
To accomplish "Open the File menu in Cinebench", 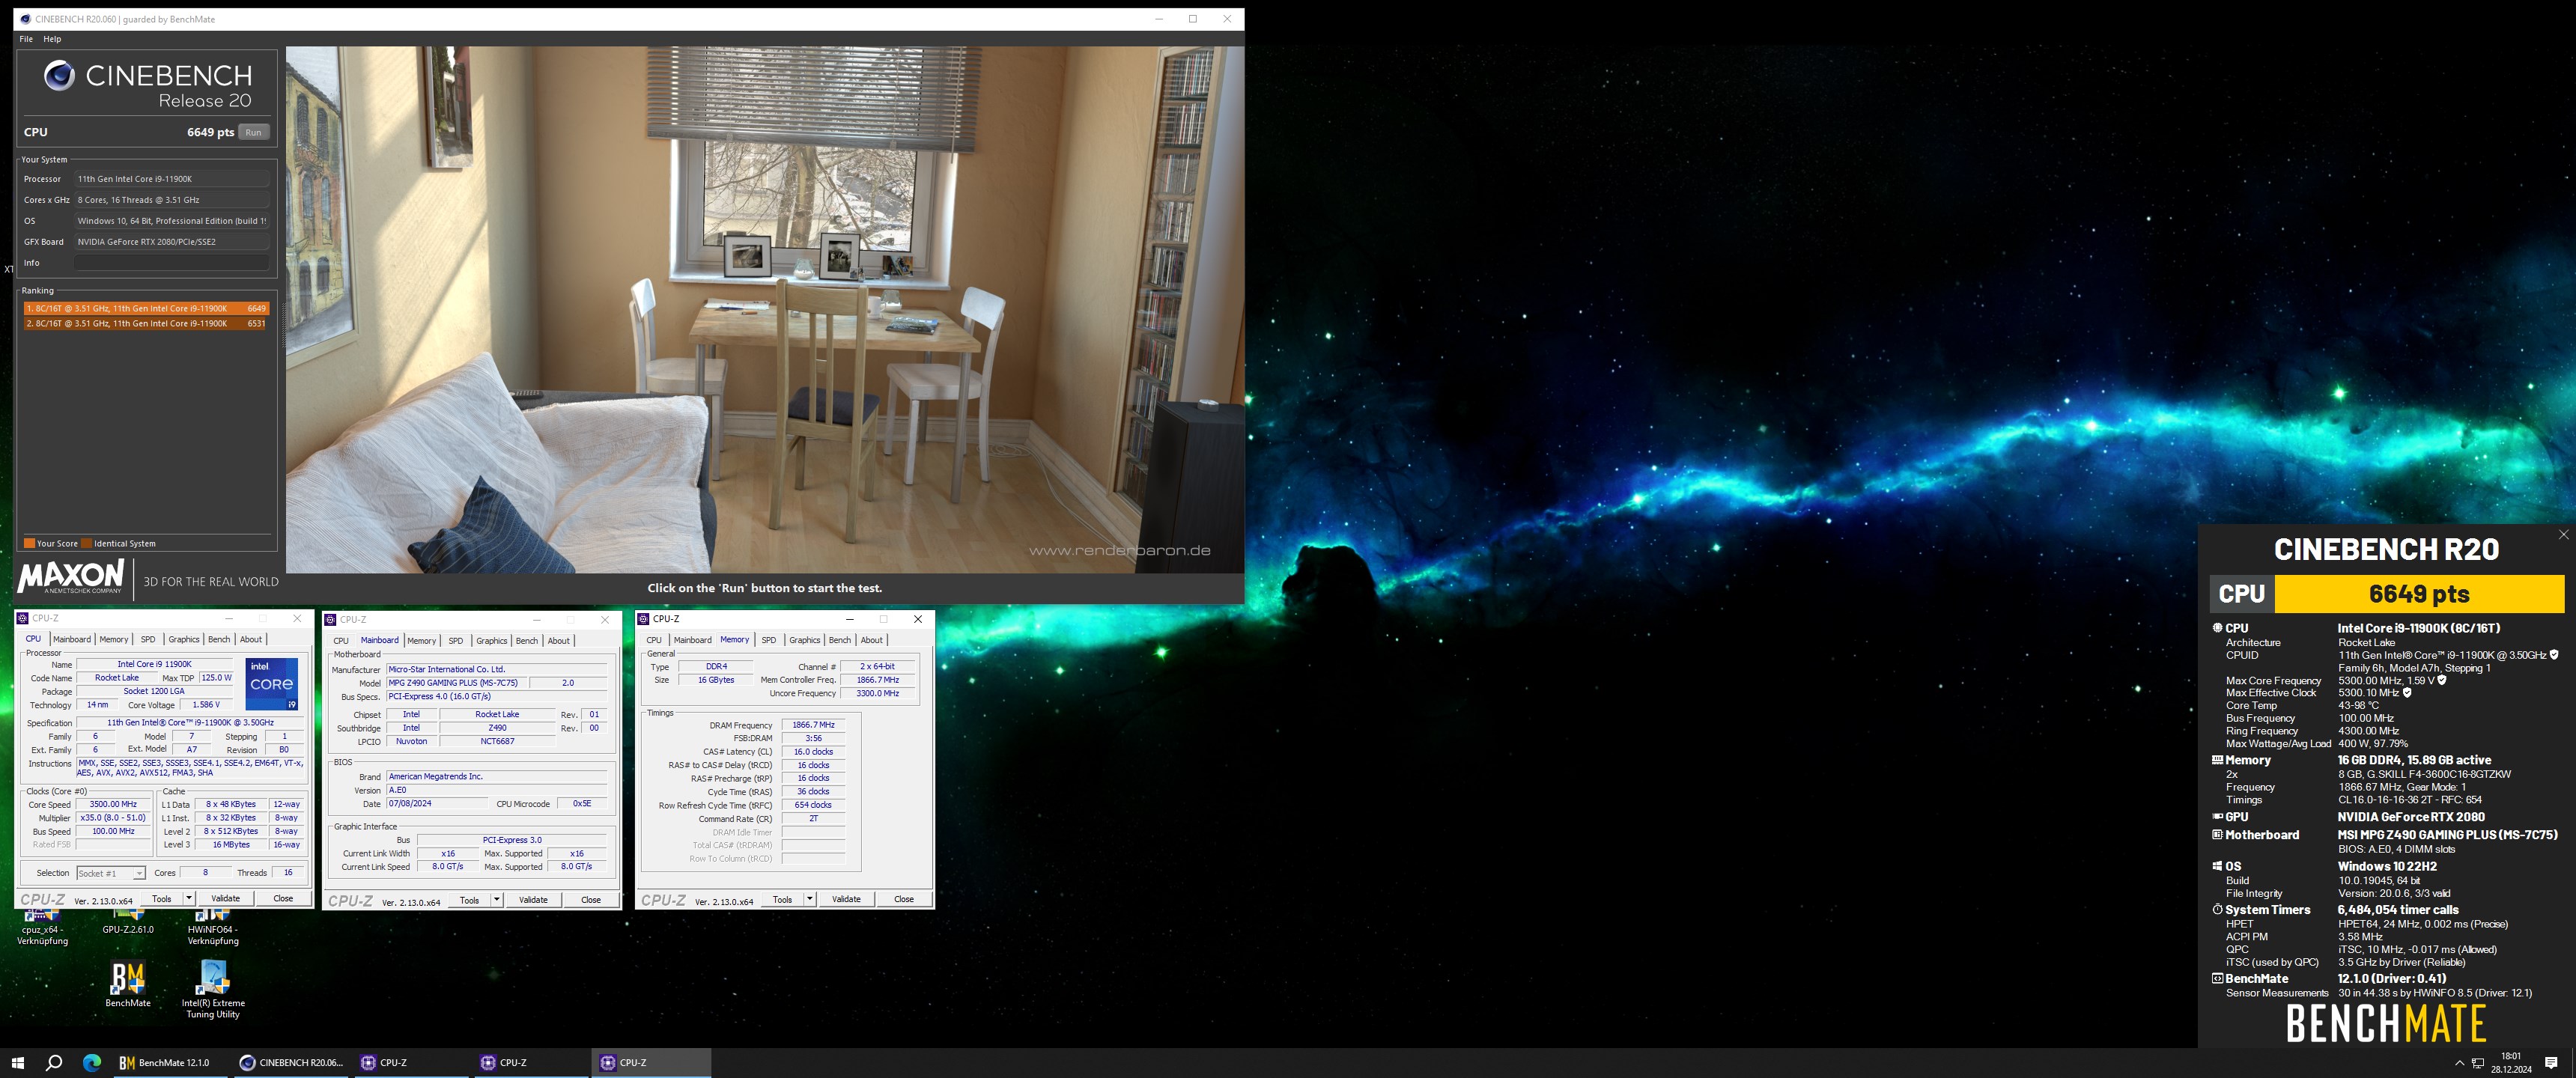I will pos(26,39).
